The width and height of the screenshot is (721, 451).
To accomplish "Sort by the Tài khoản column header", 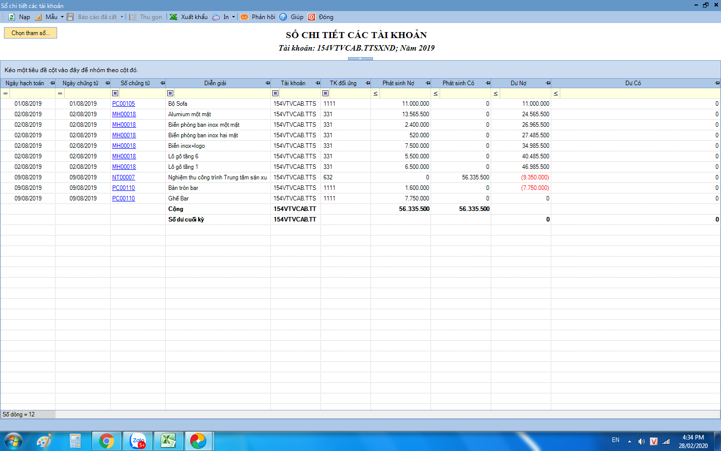I will [x=293, y=83].
